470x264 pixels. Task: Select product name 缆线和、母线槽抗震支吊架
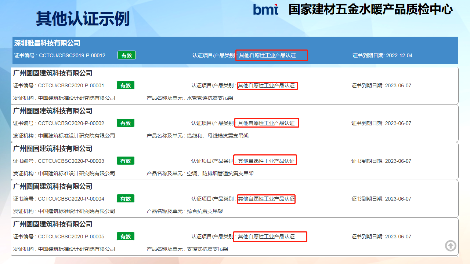[218, 136]
